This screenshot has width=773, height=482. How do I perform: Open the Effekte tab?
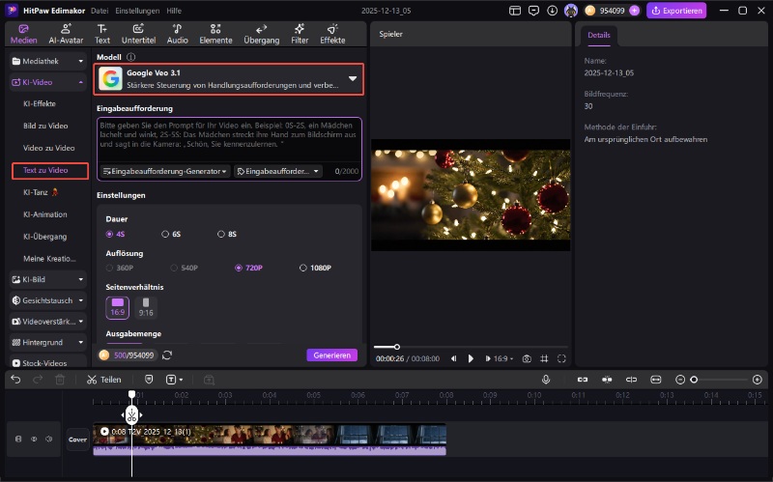click(332, 34)
